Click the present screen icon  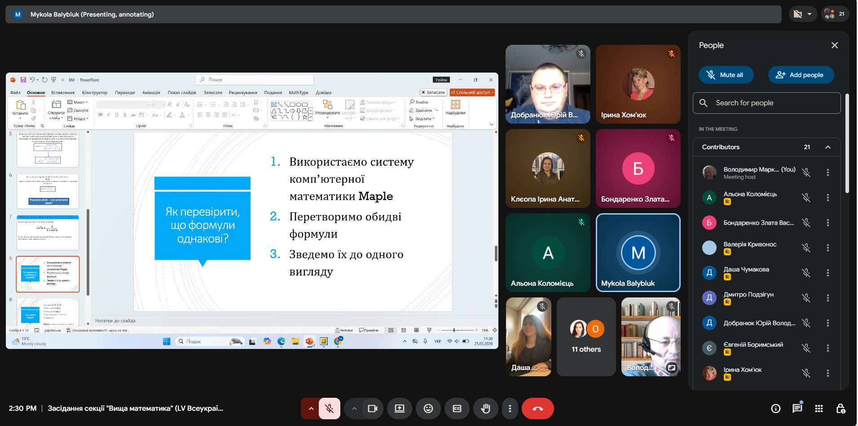pos(399,409)
